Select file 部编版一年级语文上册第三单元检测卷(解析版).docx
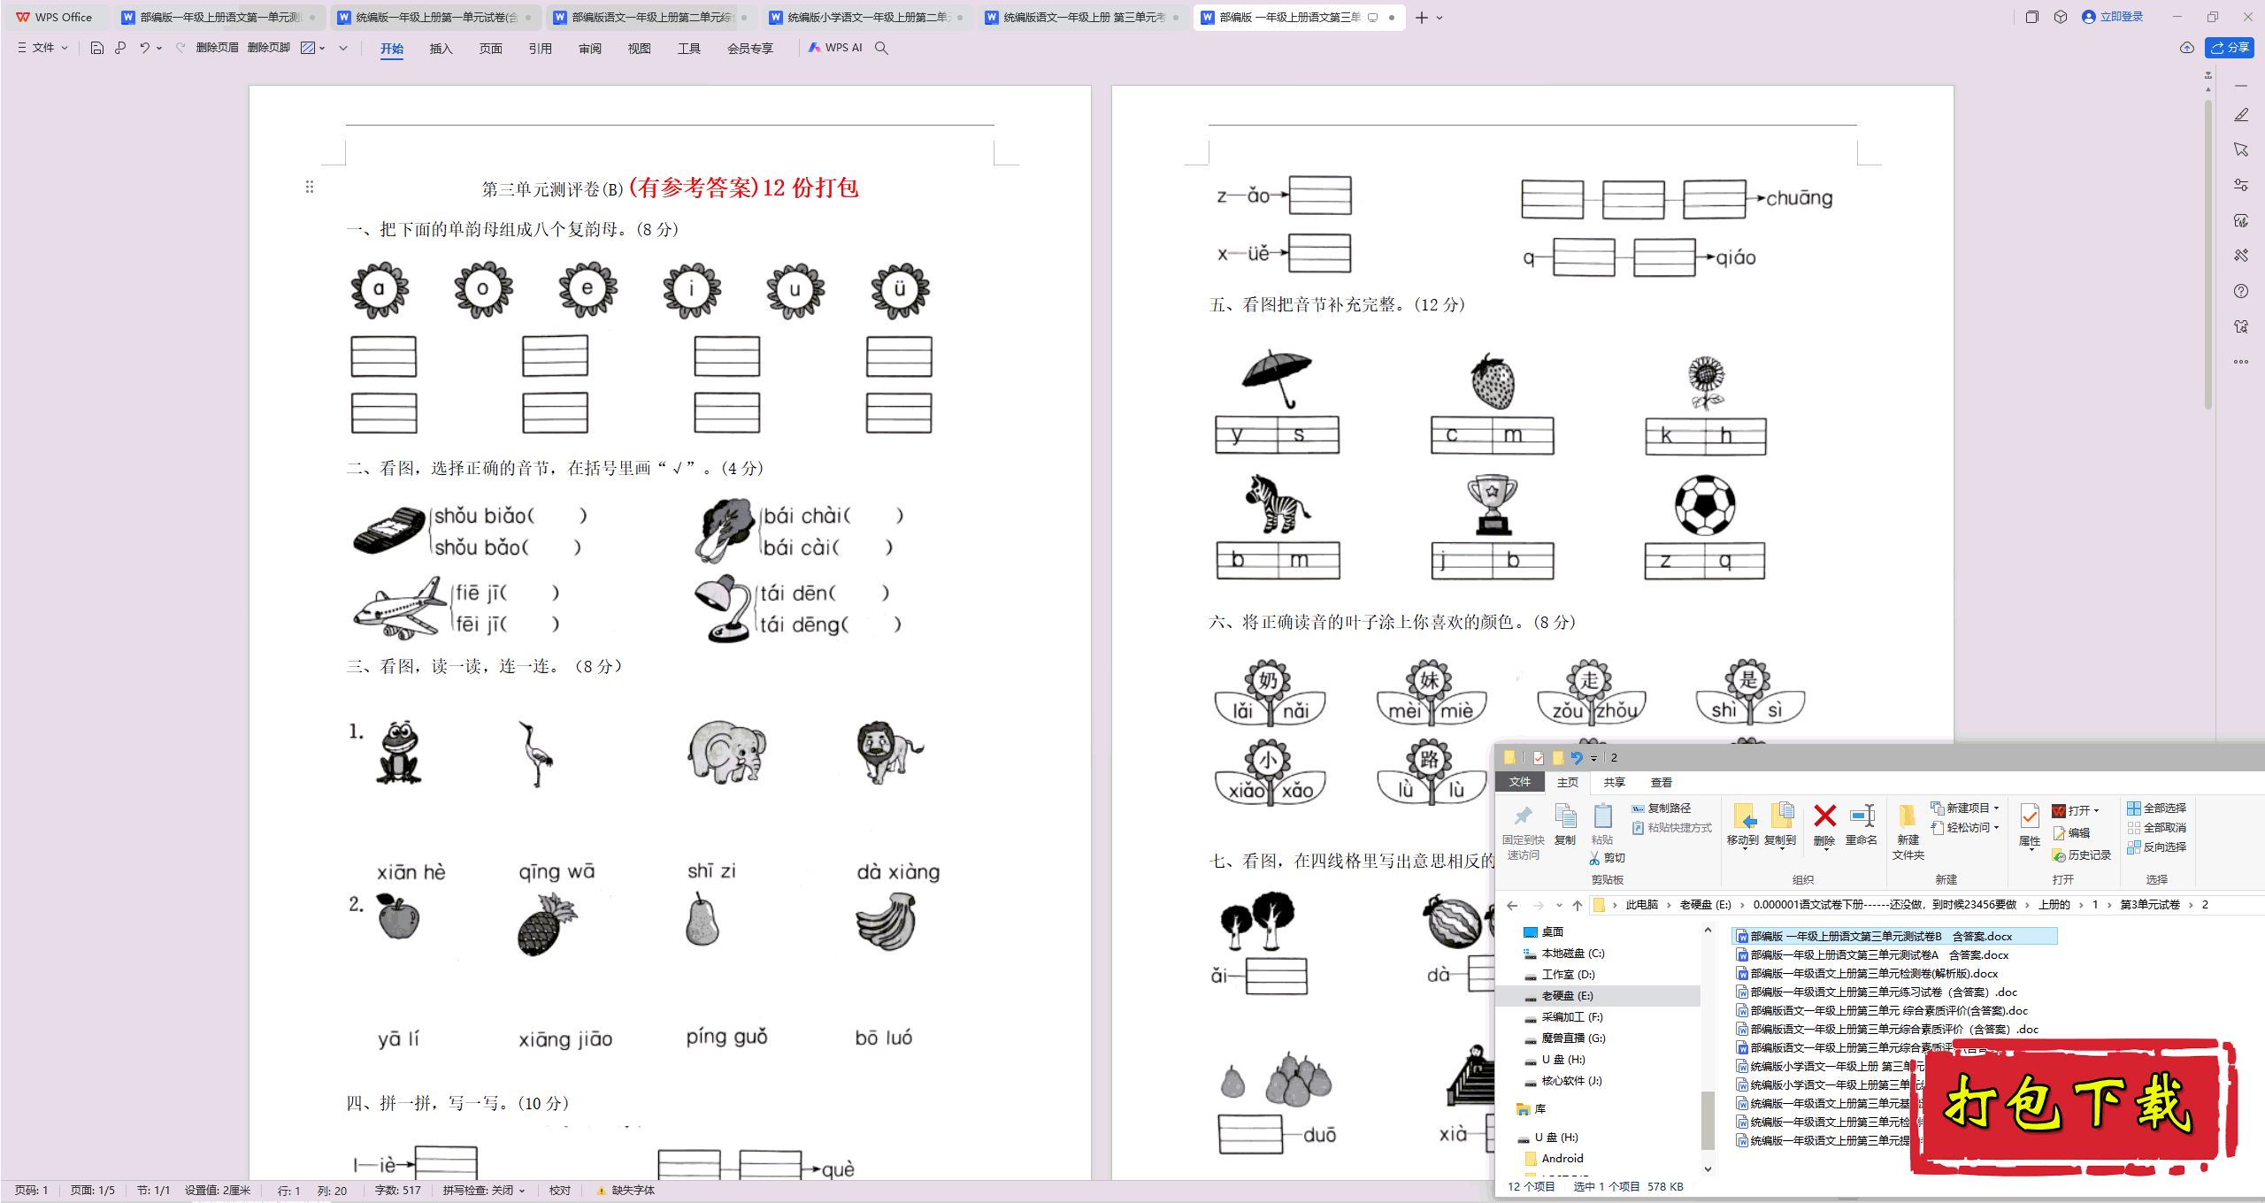 coord(1867,973)
